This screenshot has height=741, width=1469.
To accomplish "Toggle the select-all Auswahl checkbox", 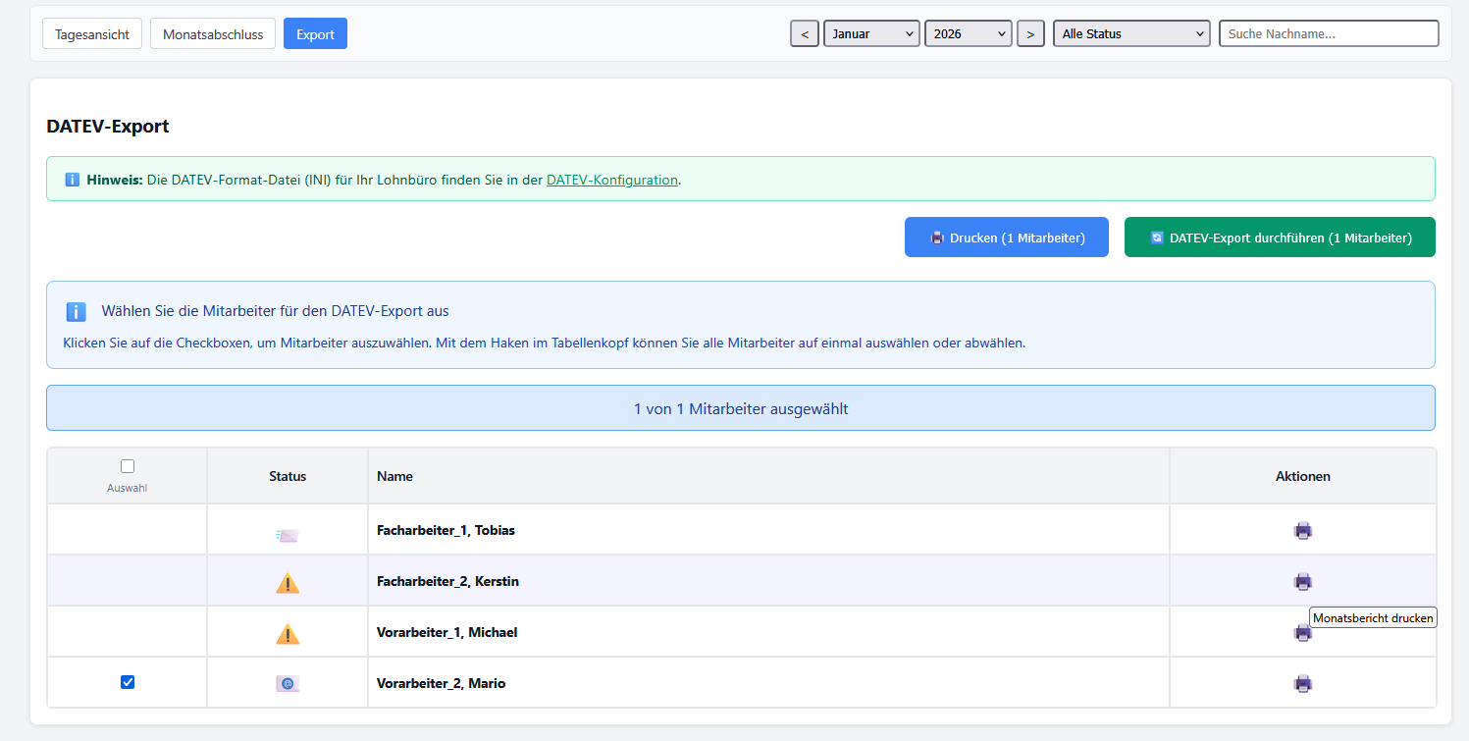I will coord(128,466).
